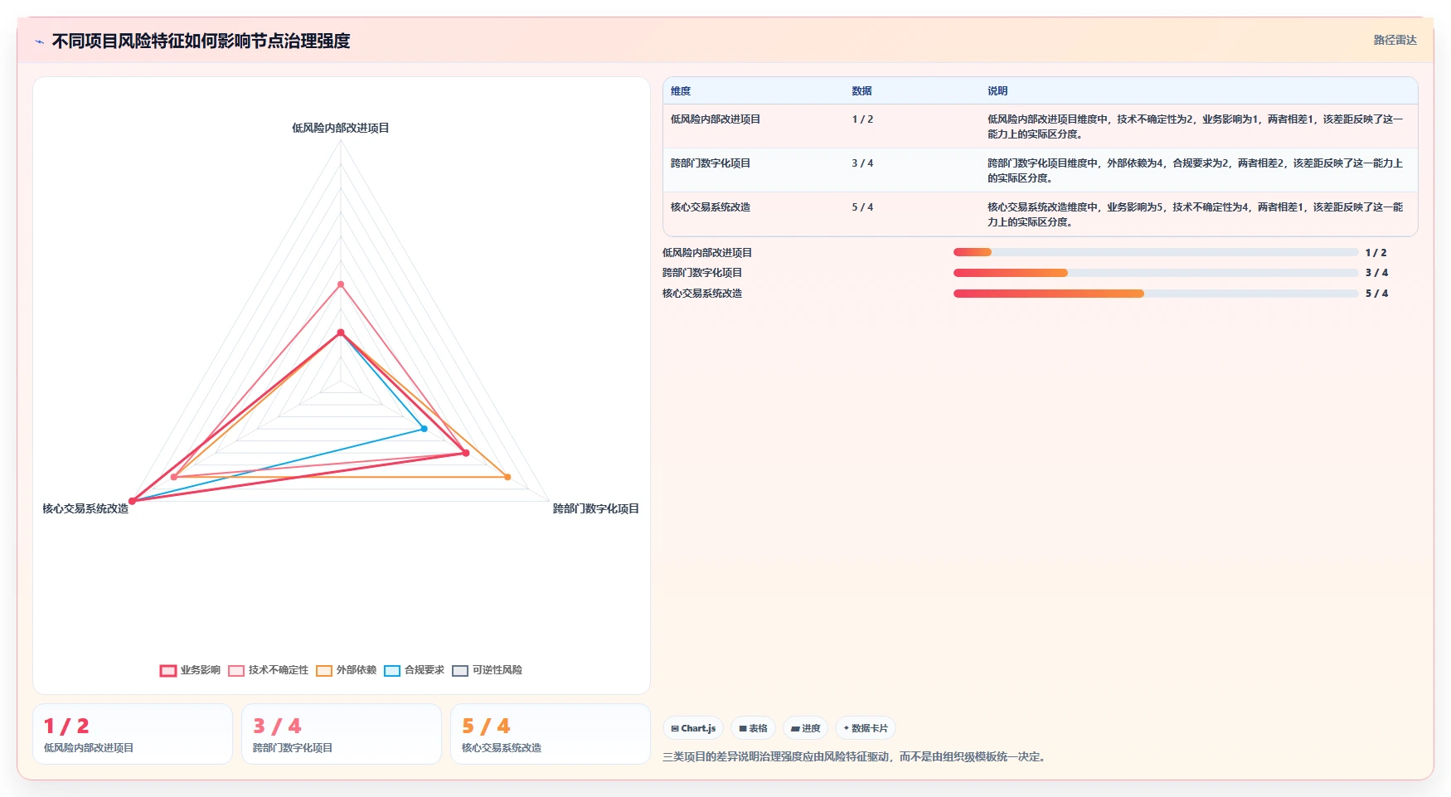
Task: Open the 1 / 2 低风险内部改进项目 data card
Action: [133, 734]
